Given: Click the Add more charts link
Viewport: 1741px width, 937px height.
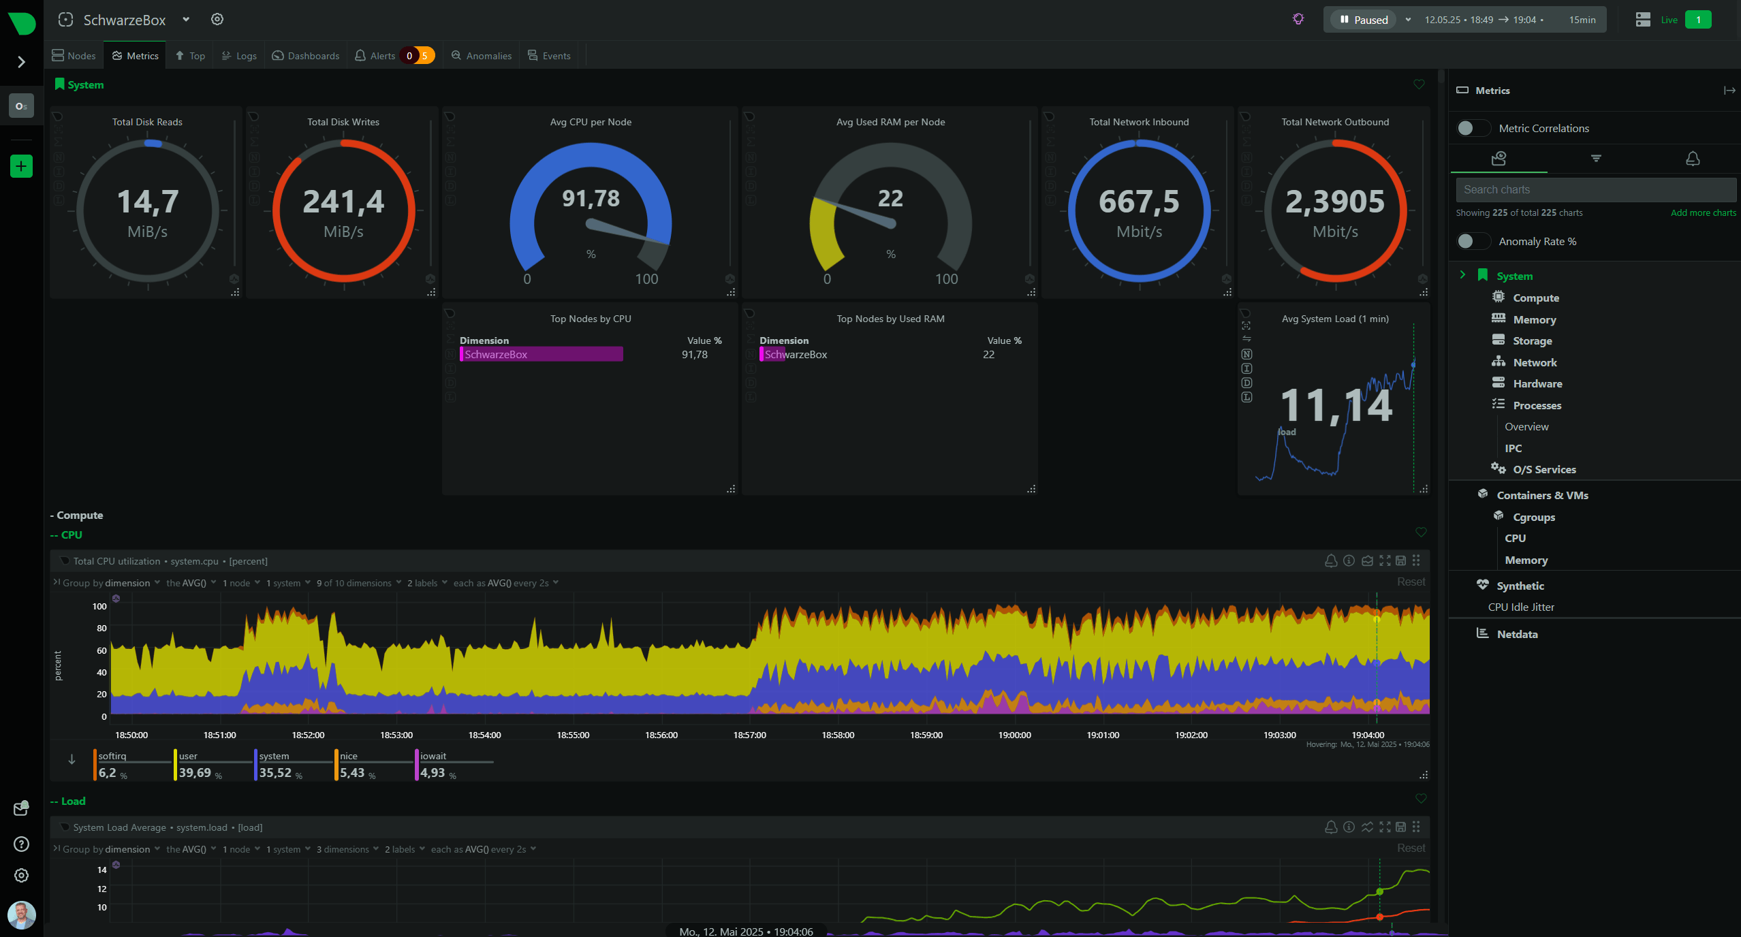Looking at the screenshot, I should [x=1703, y=212].
